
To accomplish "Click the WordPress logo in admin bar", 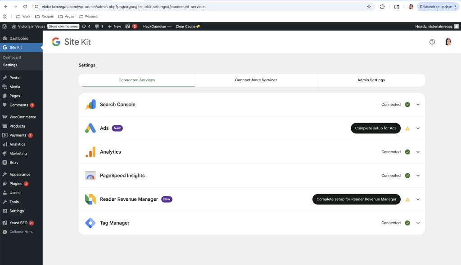I will coord(5,26).
